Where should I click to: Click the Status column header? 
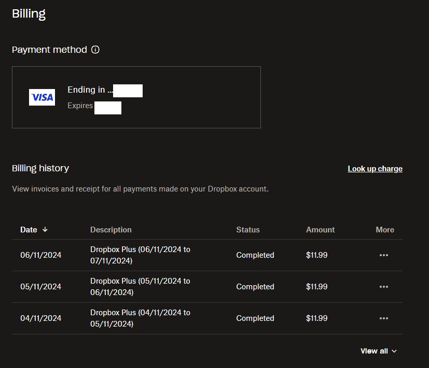[248, 230]
